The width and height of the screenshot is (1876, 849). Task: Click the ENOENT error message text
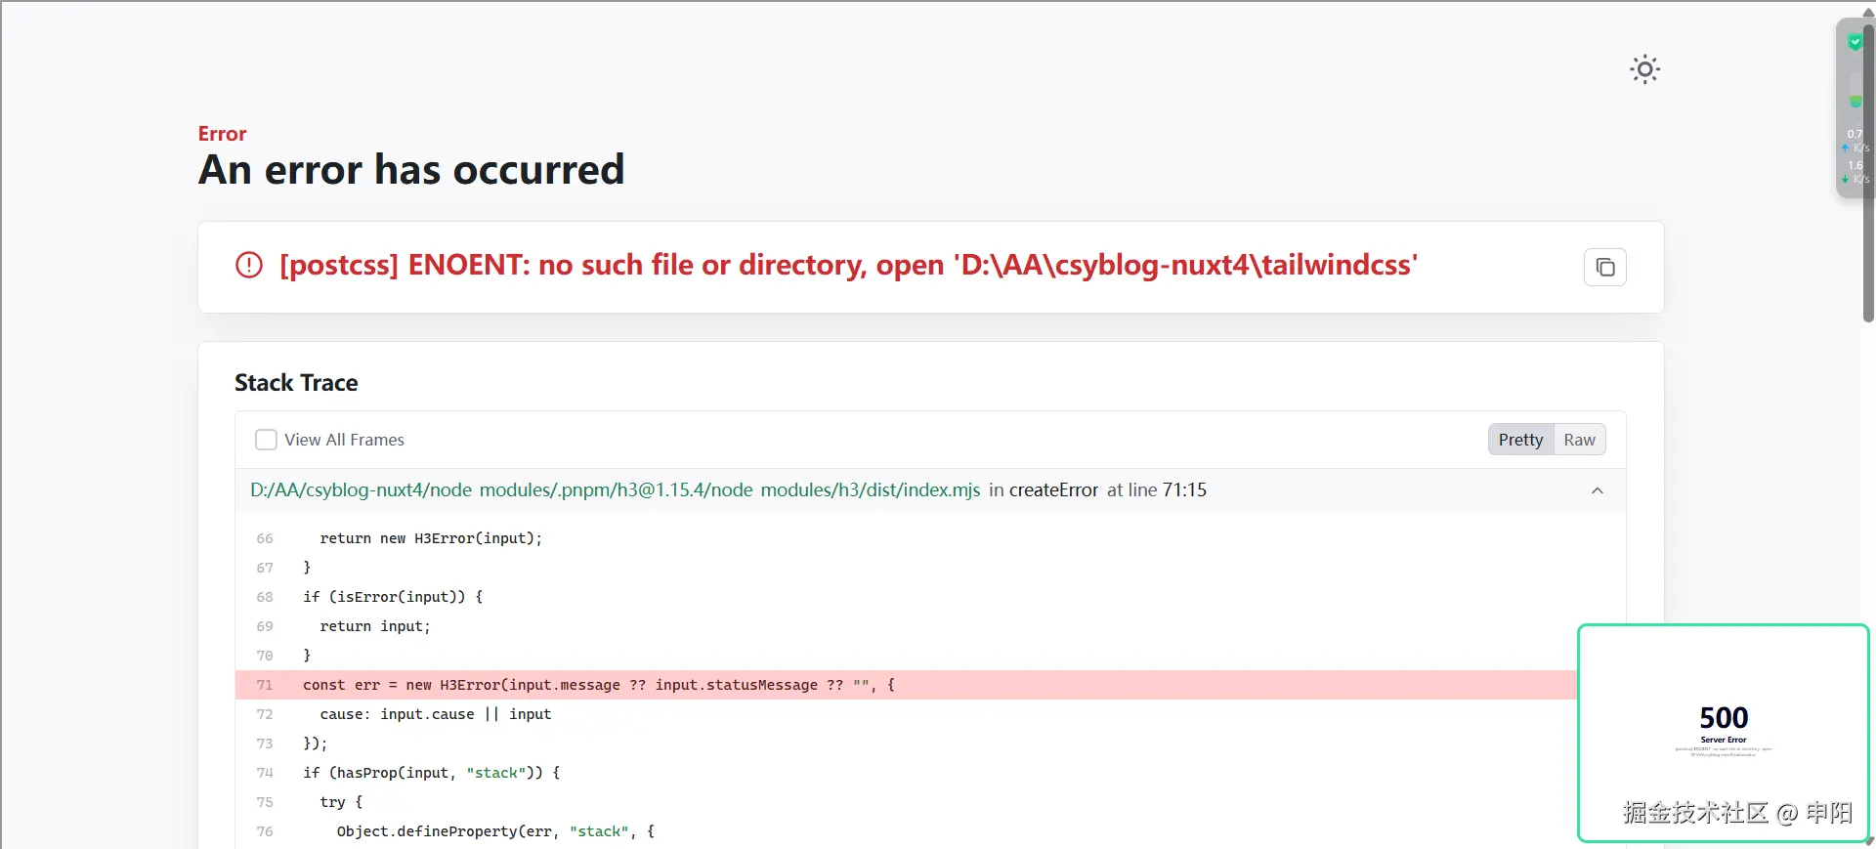[x=848, y=265]
